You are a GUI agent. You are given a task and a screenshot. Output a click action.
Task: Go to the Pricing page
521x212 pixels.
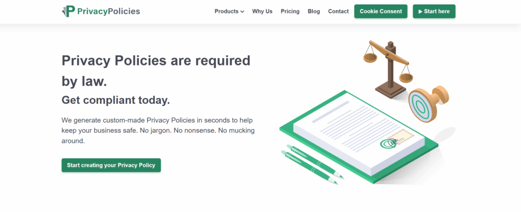click(290, 11)
